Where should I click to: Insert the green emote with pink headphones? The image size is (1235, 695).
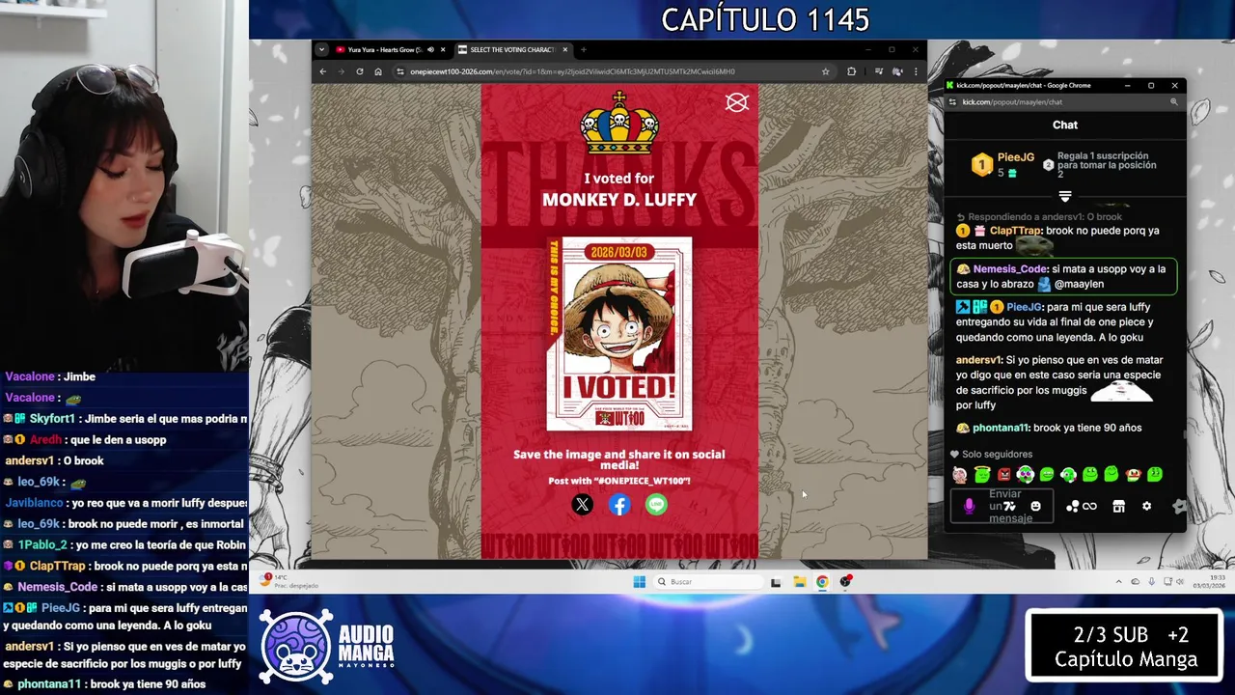1026,474
